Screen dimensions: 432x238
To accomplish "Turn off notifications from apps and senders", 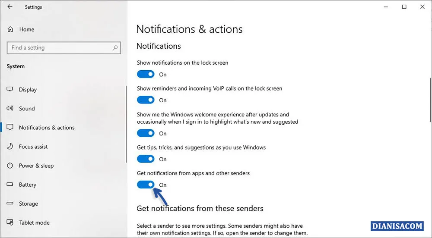I will pos(146,185).
